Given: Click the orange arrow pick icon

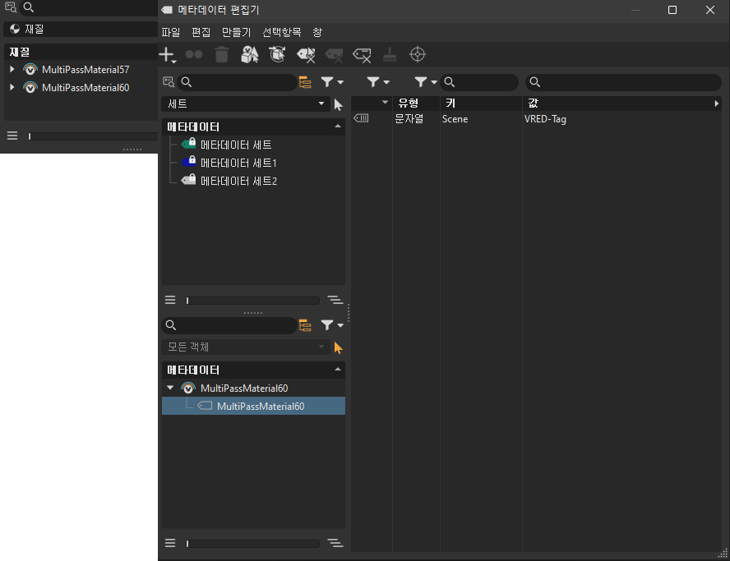Looking at the screenshot, I should click(x=339, y=348).
